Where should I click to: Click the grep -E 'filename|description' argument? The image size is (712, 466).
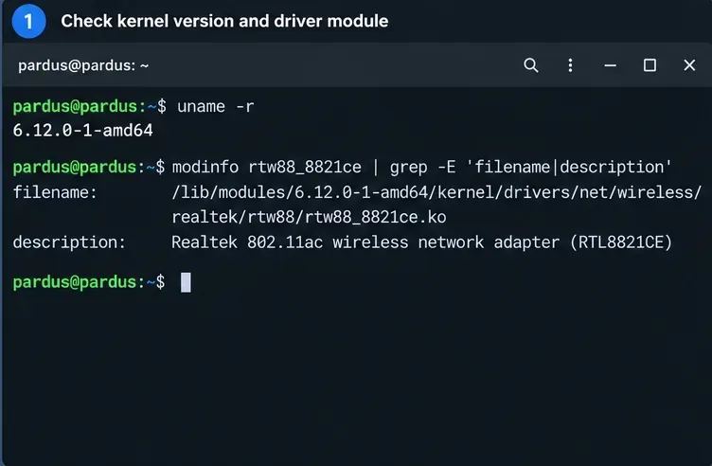pyautogui.click(x=530, y=167)
